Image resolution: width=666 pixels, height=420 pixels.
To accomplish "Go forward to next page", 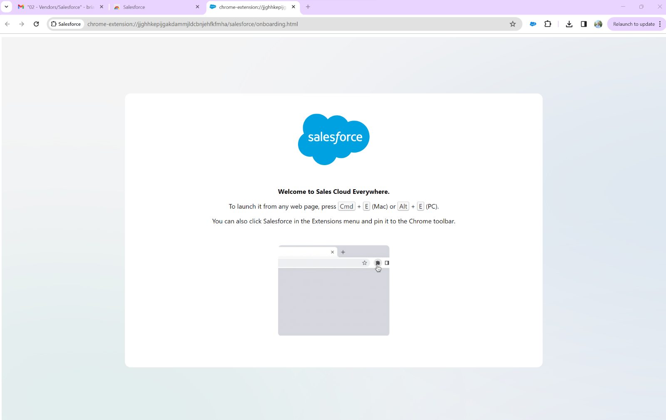I will [22, 24].
